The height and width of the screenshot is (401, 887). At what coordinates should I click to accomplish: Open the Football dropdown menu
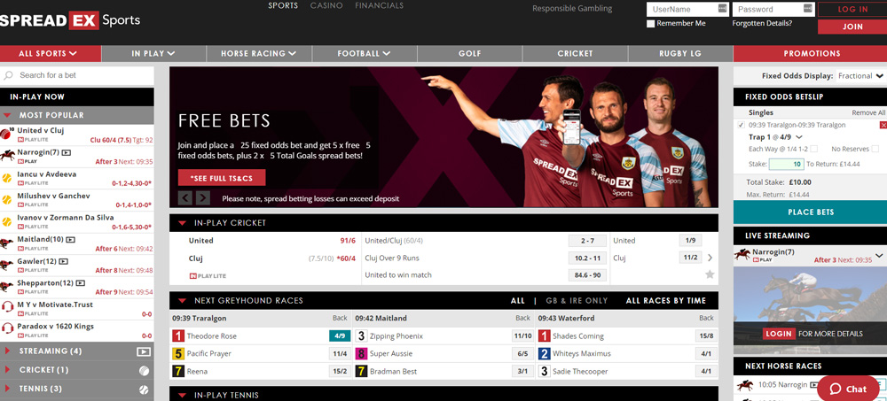(365, 54)
